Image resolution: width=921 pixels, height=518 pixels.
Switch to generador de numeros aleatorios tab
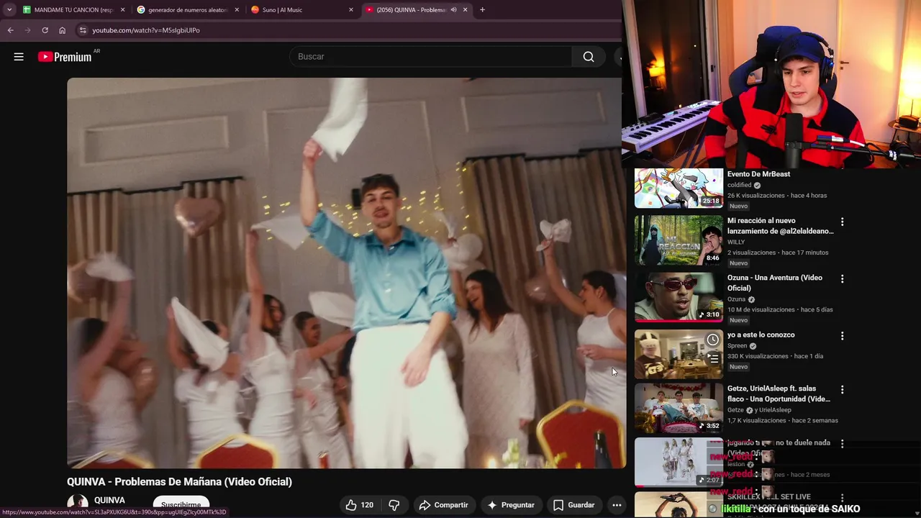click(187, 9)
